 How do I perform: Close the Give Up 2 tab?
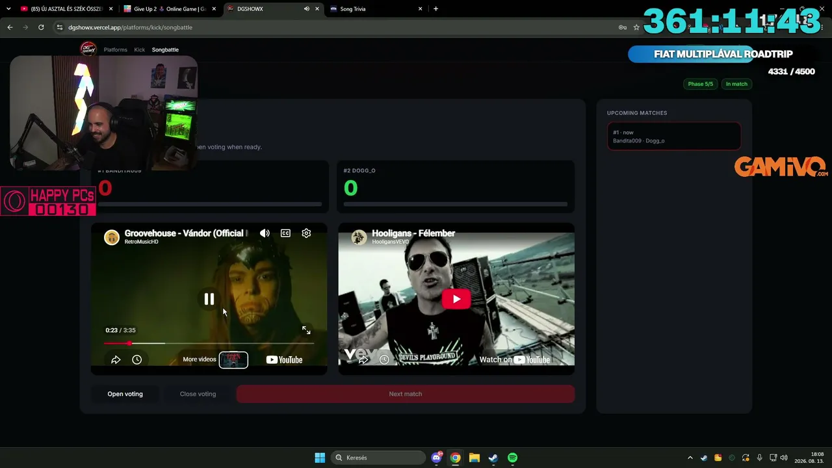(x=214, y=9)
